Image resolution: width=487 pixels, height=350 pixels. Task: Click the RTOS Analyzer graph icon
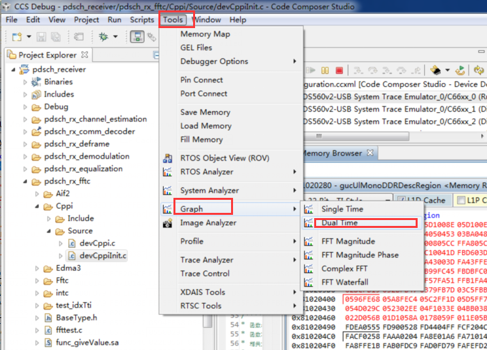[x=168, y=172]
